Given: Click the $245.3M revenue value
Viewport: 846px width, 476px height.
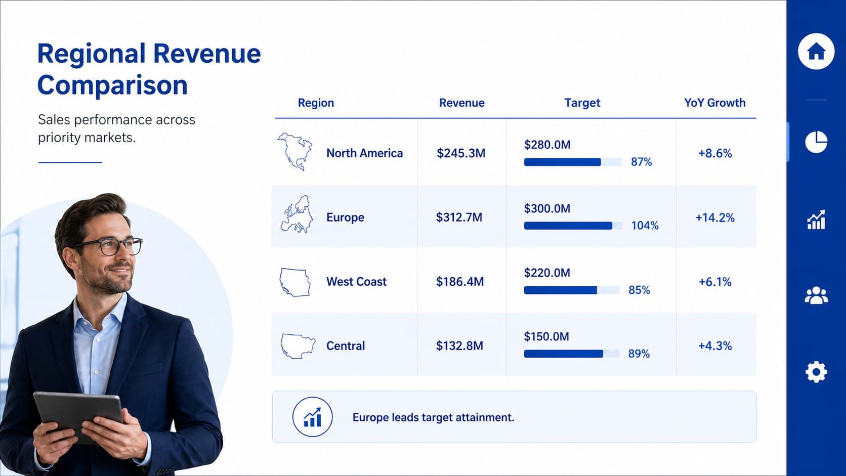Looking at the screenshot, I should pyautogui.click(x=461, y=153).
